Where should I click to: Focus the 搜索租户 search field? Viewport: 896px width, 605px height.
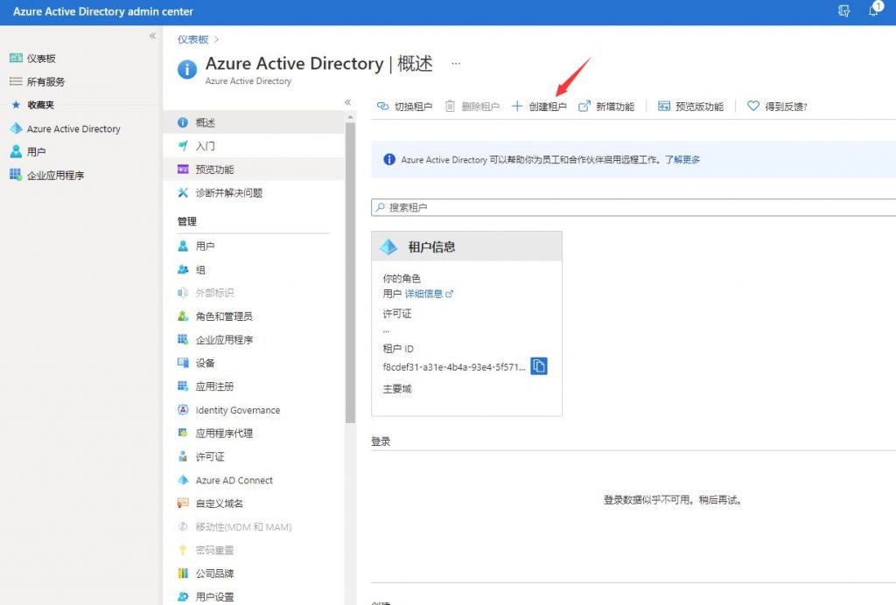[633, 207]
